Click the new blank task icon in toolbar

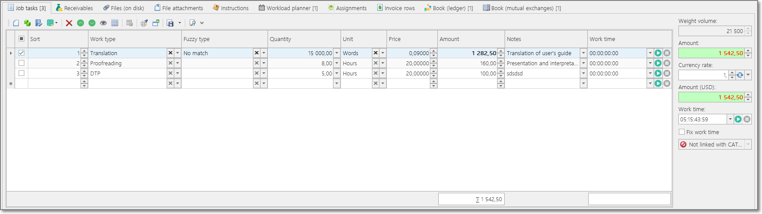tap(16, 23)
